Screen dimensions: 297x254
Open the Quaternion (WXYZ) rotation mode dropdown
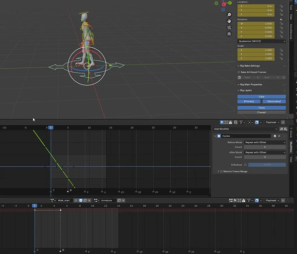tap(262, 41)
